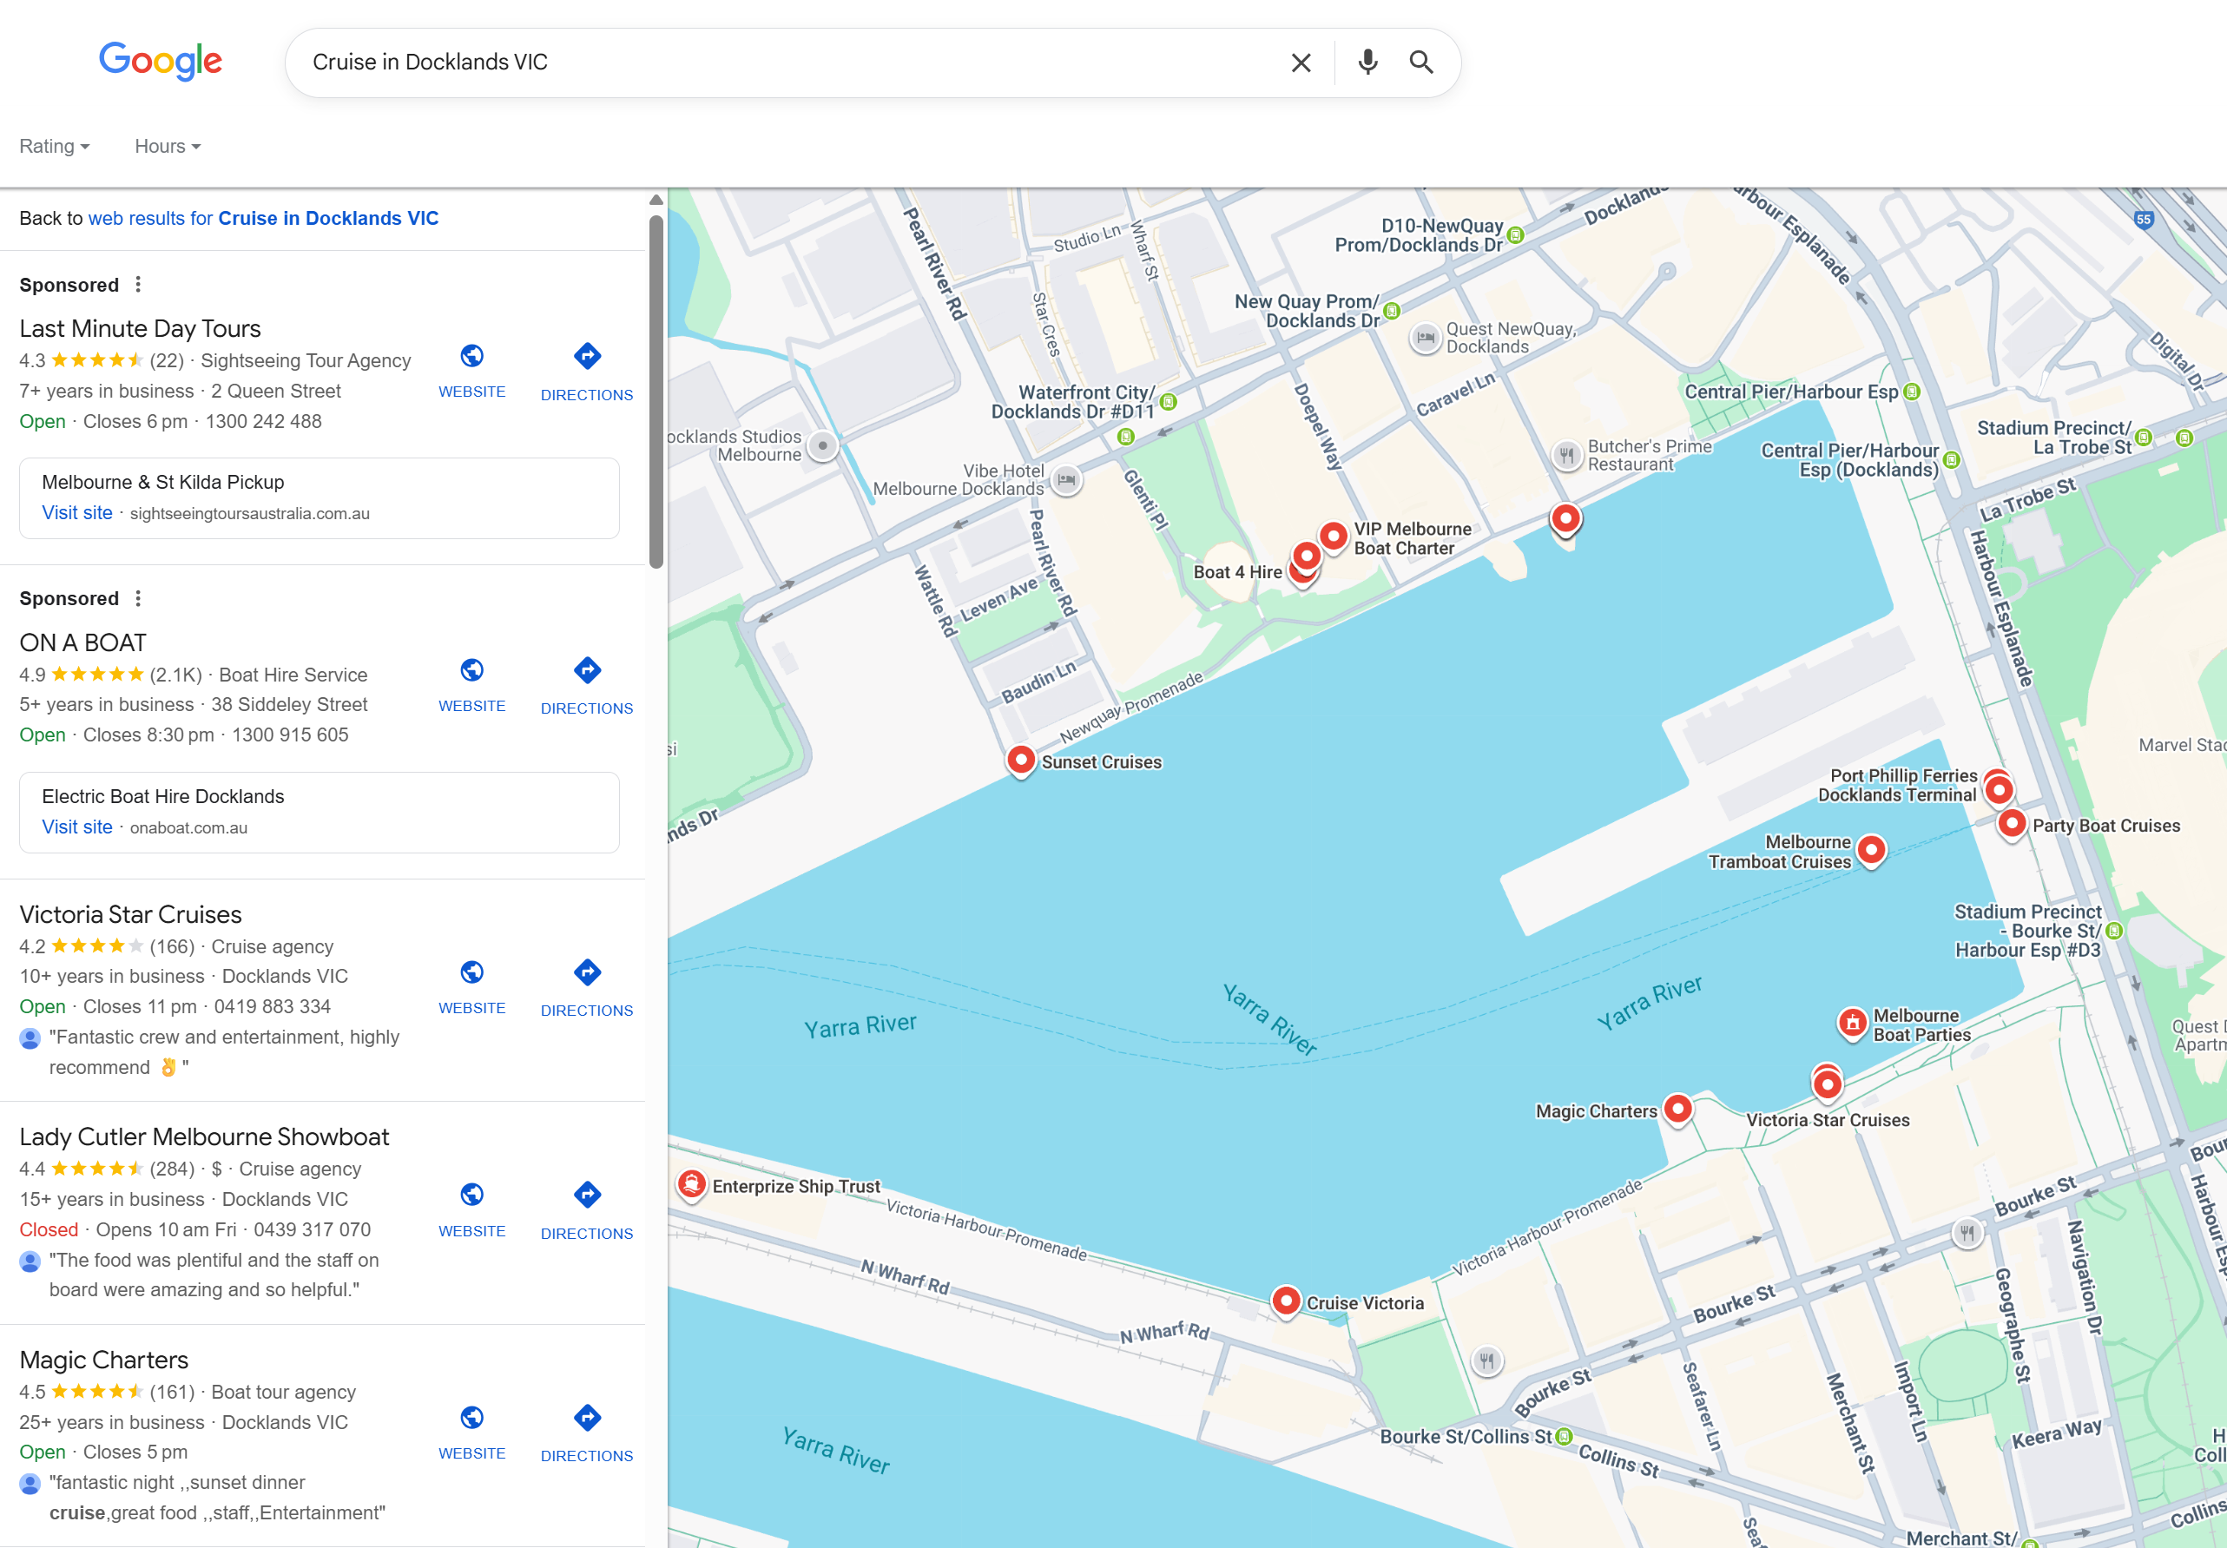Image resolution: width=2227 pixels, height=1548 pixels.
Task: Open the Hours filter dropdown
Action: [167, 147]
